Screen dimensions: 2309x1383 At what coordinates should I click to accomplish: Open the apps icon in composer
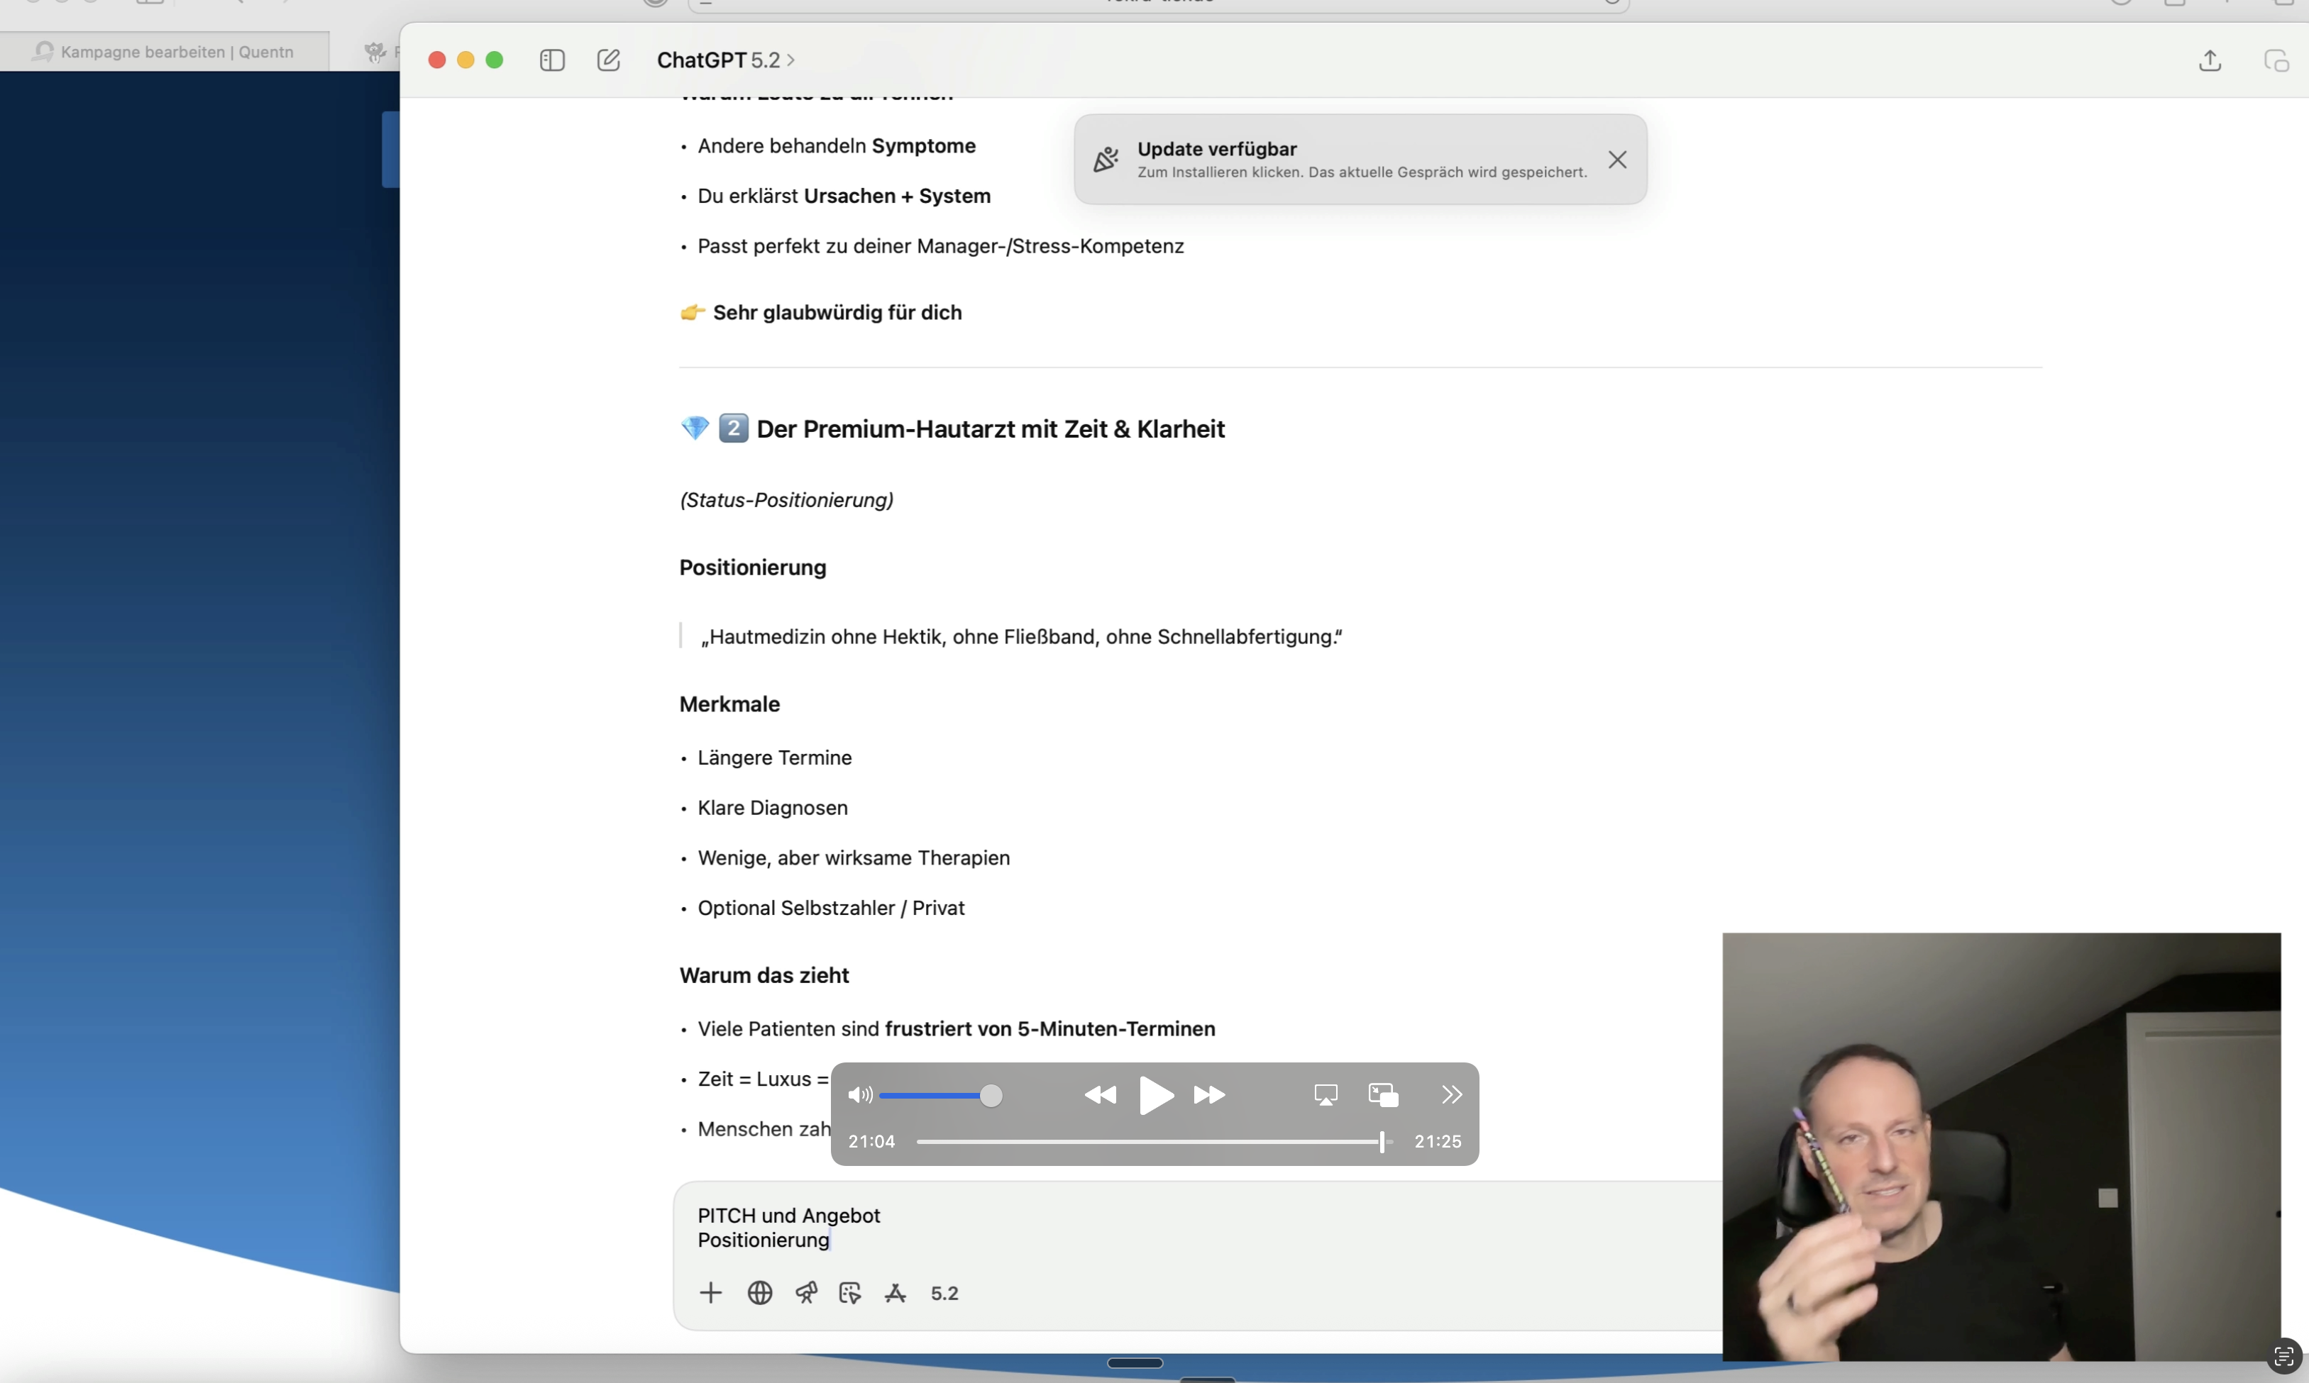point(896,1293)
